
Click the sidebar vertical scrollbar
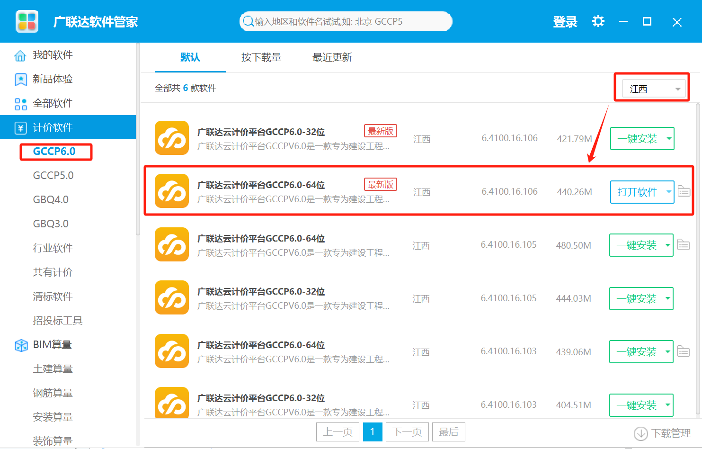(x=138, y=140)
